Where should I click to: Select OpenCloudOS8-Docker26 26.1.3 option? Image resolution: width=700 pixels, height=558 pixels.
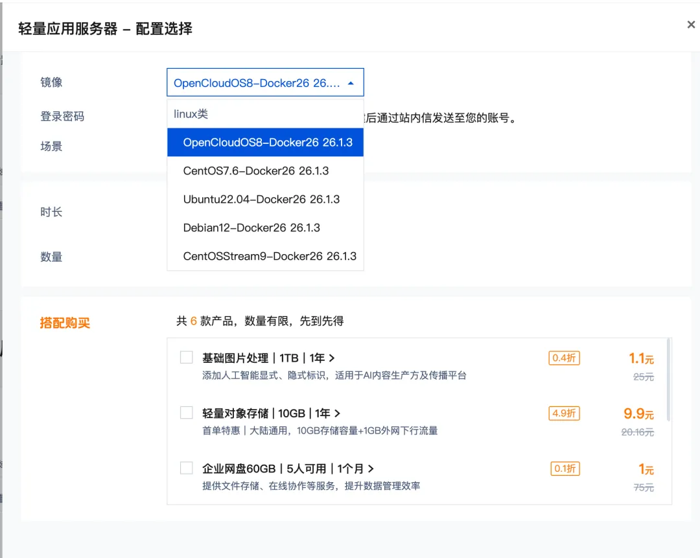[x=265, y=143]
